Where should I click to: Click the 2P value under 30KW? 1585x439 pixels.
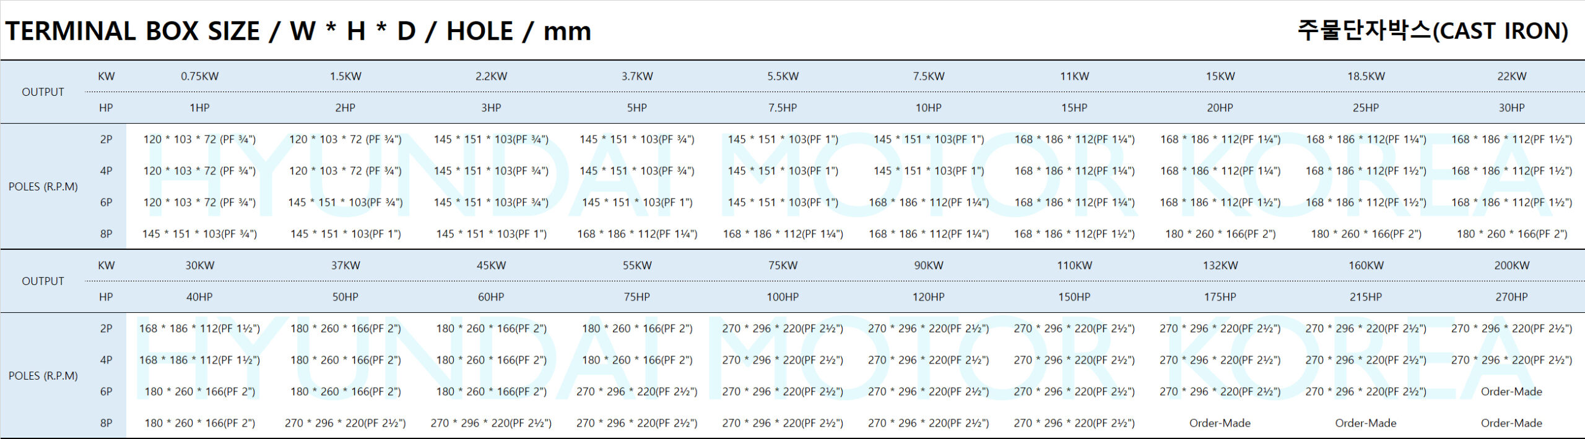tap(199, 328)
